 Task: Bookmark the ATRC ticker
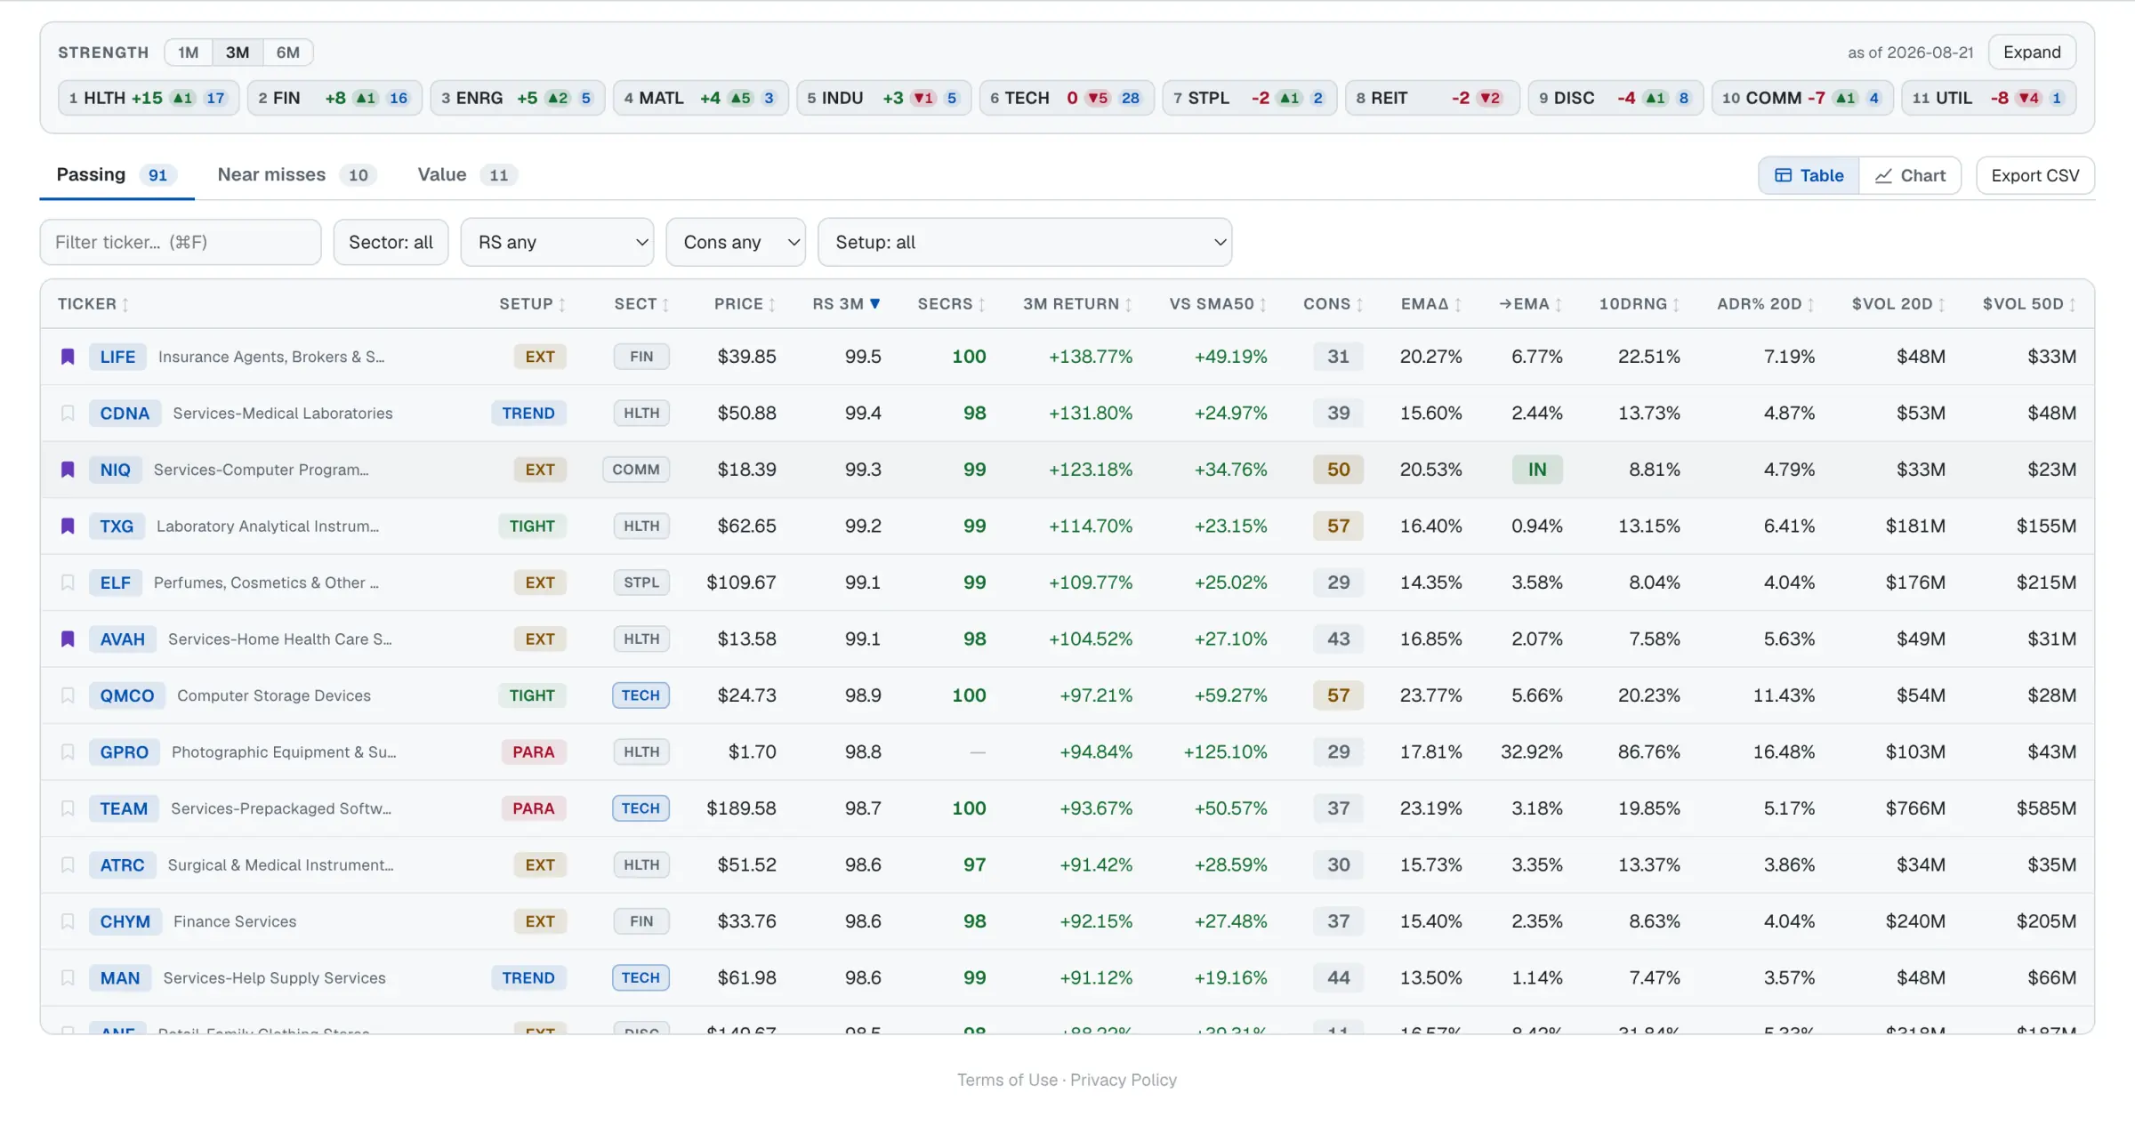coord(68,865)
